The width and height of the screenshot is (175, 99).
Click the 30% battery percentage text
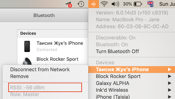click(127, 4)
